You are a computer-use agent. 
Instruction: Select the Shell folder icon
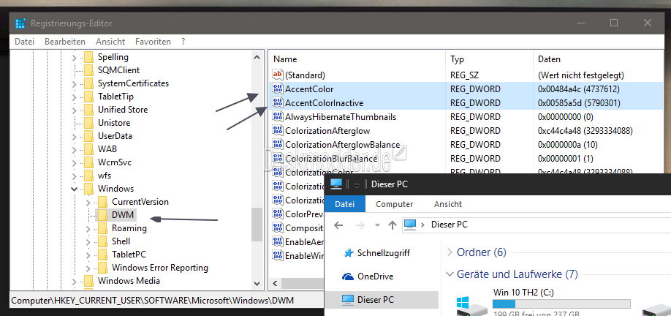(x=102, y=241)
